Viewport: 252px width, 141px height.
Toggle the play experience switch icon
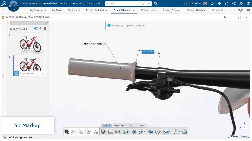pyautogui.click(x=240, y=10)
